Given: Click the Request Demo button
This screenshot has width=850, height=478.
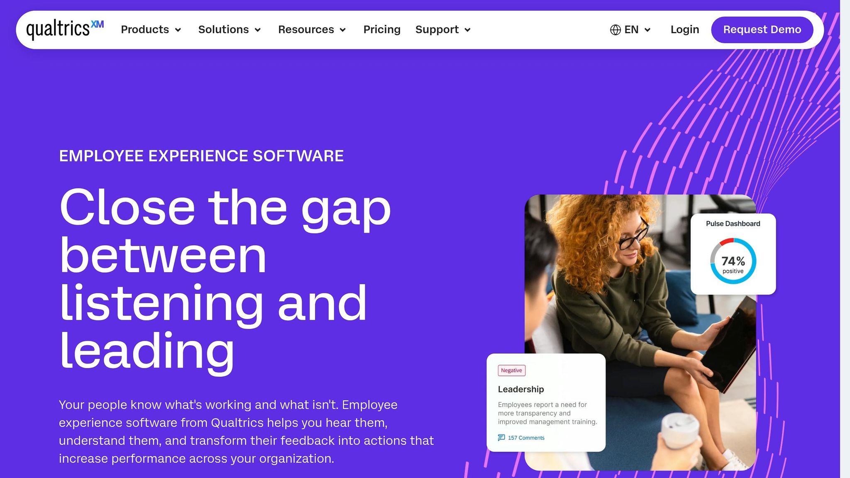Looking at the screenshot, I should coord(762,30).
